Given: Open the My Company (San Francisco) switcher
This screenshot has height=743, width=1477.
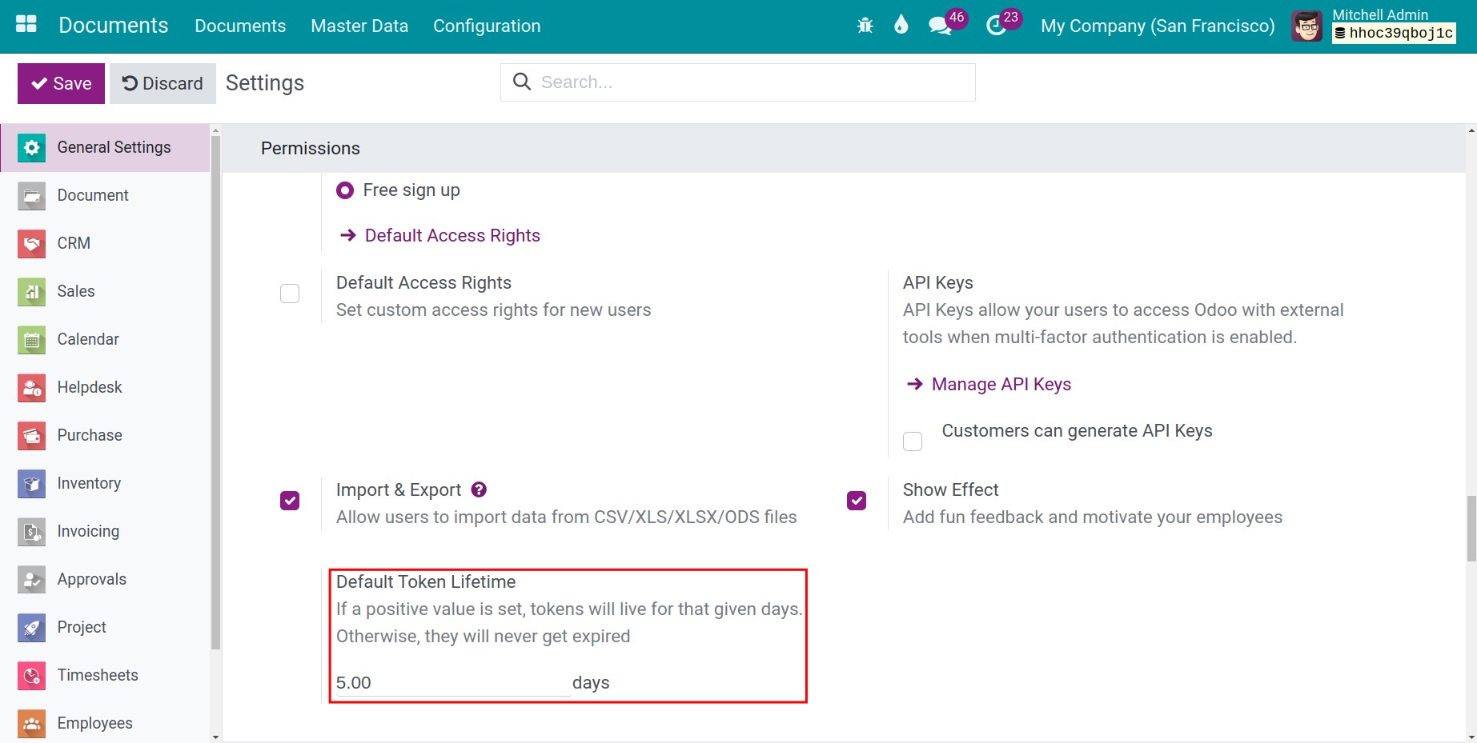Looking at the screenshot, I should point(1157,26).
